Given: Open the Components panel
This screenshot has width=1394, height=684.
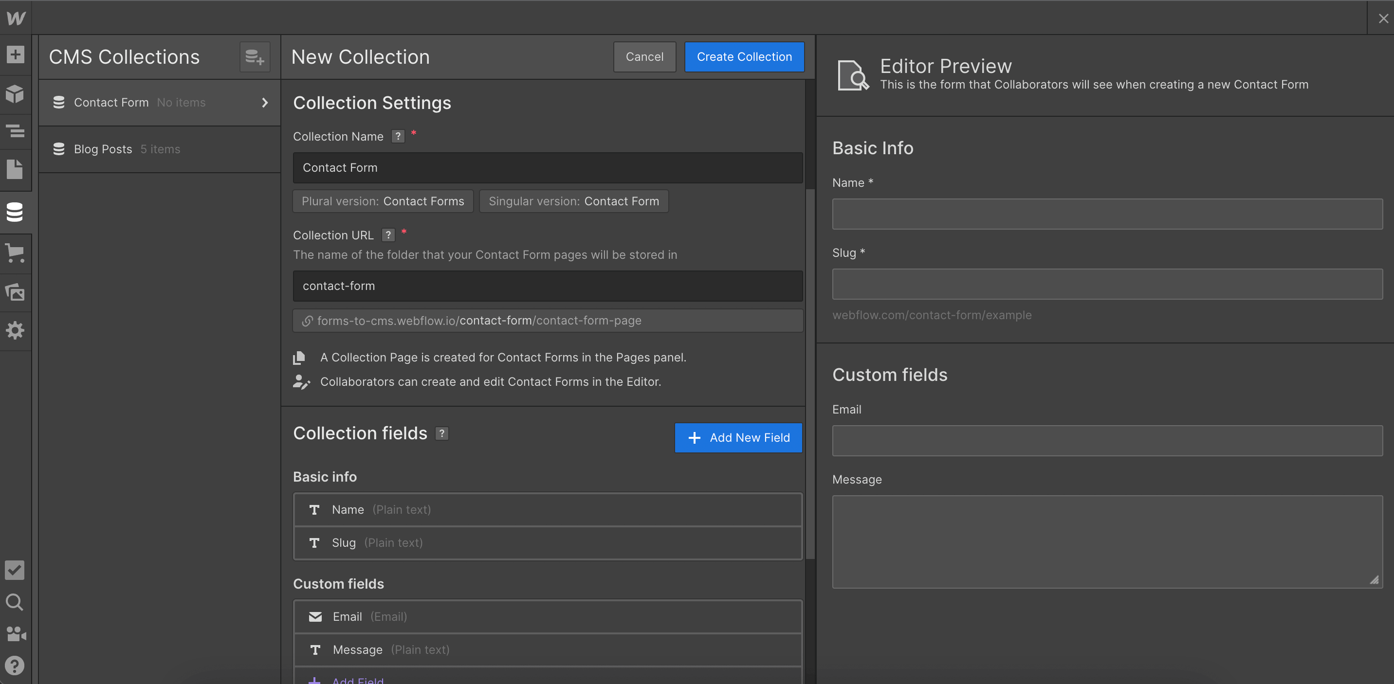Looking at the screenshot, I should click(15, 93).
